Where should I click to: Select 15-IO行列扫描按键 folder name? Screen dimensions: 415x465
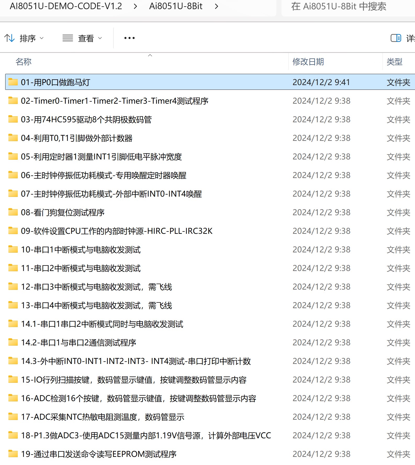point(134,380)
